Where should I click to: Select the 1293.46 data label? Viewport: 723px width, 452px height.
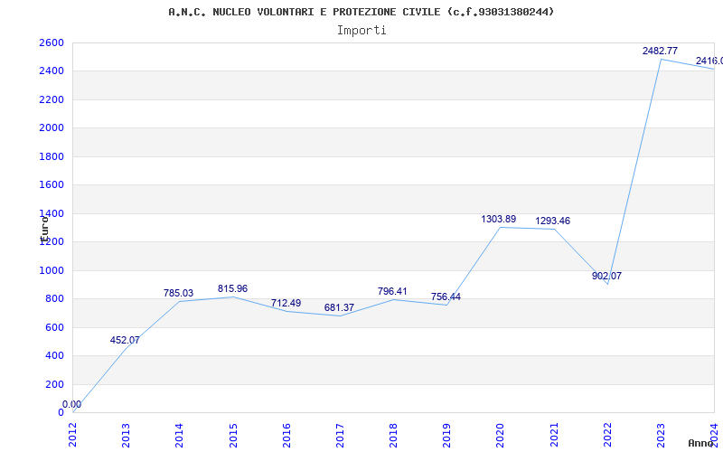(552, 221)
